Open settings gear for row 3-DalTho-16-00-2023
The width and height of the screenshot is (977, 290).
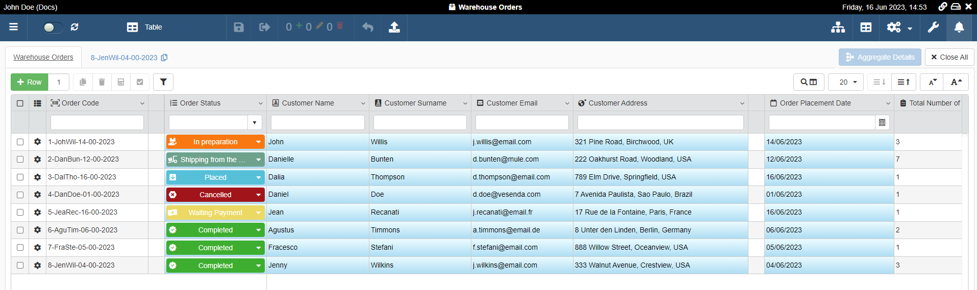37,177
